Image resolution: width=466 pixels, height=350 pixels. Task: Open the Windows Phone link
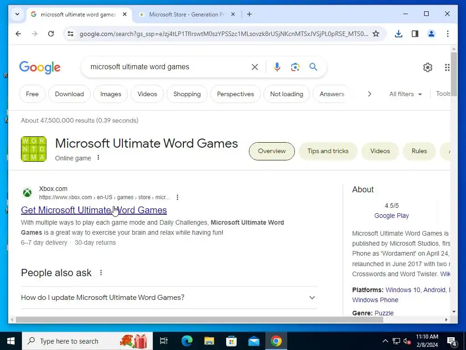[375, 300]
